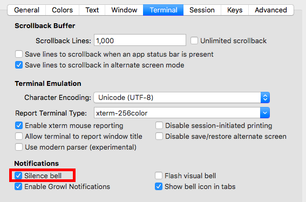This screenshot has height=202, width=306.
Task: Check Save lines when app status bar present
Action: (x=19, y=54)
